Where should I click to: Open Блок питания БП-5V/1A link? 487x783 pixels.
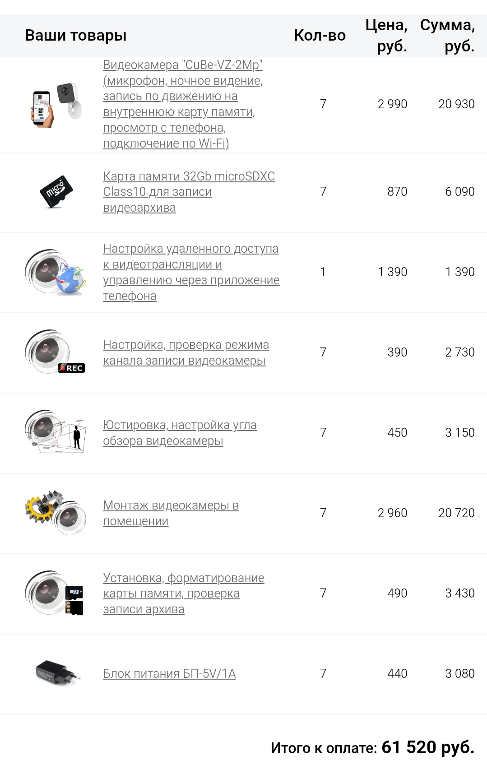169,674
